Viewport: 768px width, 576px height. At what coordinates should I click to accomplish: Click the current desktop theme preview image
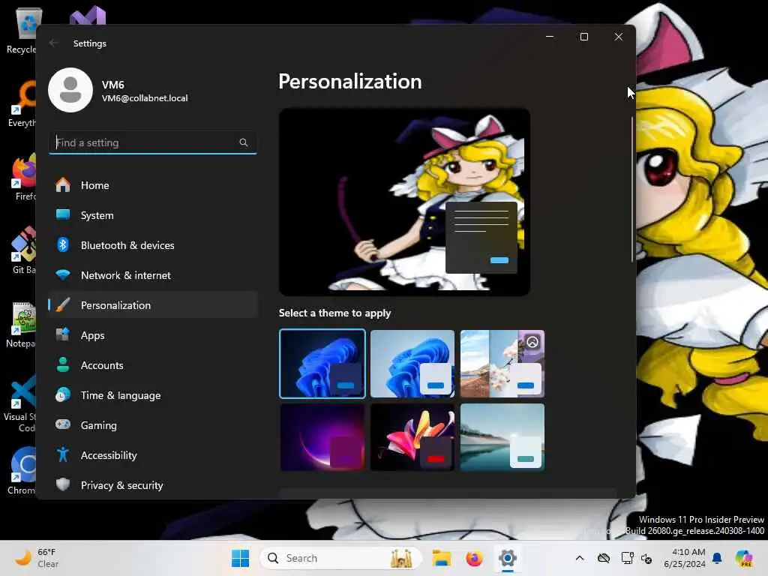pyautogui.click(x=404, y=202)
